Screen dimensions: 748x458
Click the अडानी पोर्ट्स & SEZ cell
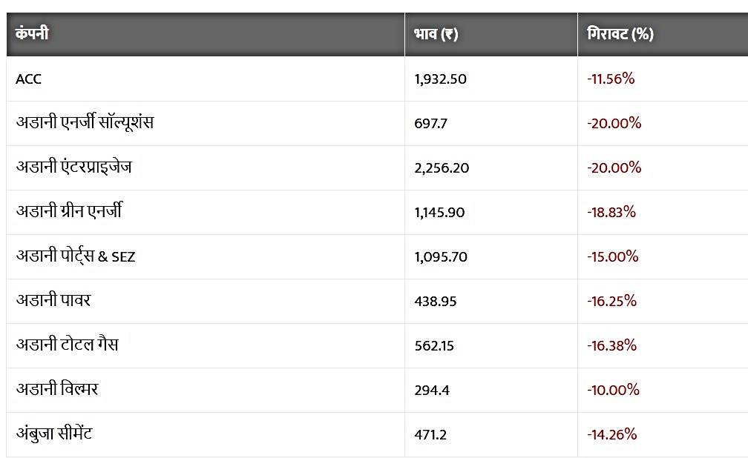coord(76,256)
